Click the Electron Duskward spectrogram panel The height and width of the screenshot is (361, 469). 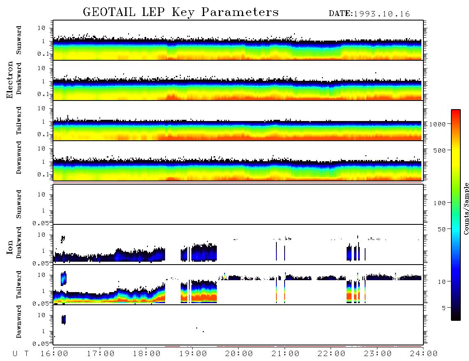point(238,80)
